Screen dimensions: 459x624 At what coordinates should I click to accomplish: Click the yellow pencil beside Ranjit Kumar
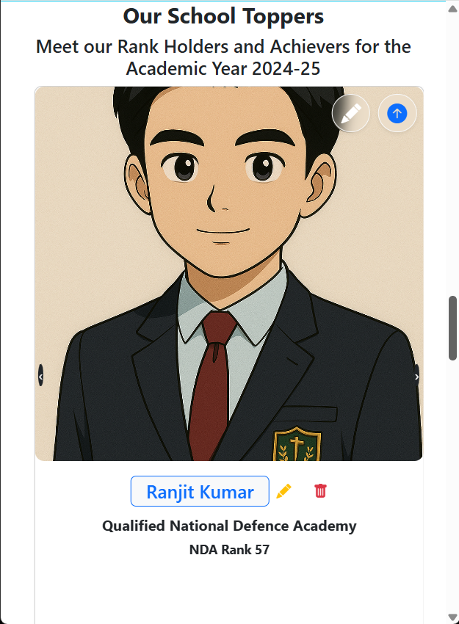(x=283, y=491)
